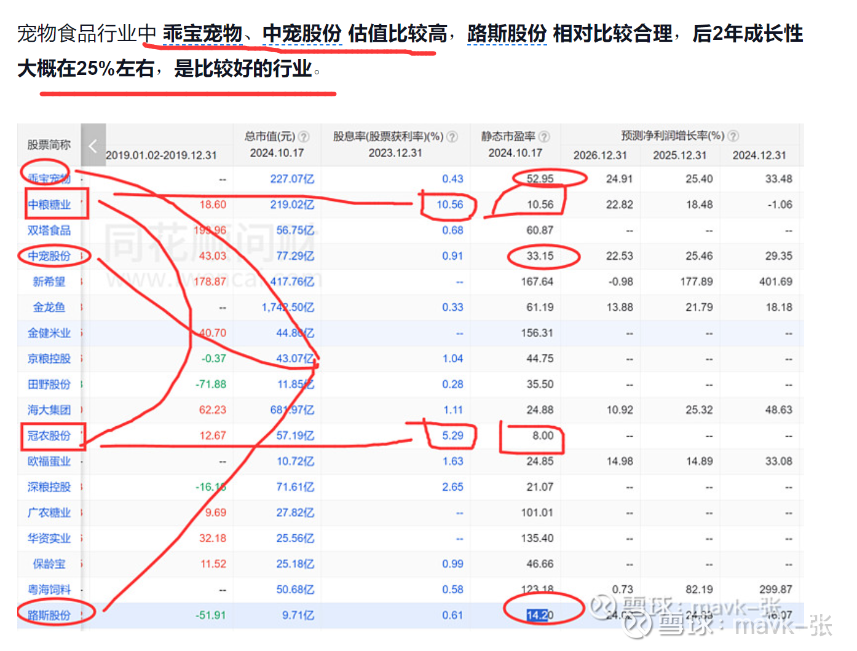857x651 pixels.
Task: Click 2019 return value -71.88
Action: pyautogui.click(x=211, y=384)
